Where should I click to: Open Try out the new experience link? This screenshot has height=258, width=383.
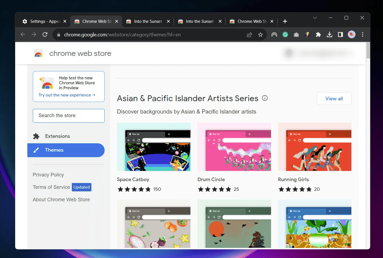tap(67, 95)
